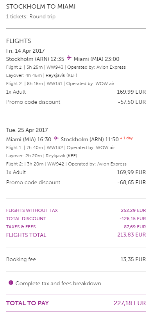This screenshot has width=152, height=313.
Task: Click the Total to Pay amount 227,18 EUR
Action: [x=130, y=303]
